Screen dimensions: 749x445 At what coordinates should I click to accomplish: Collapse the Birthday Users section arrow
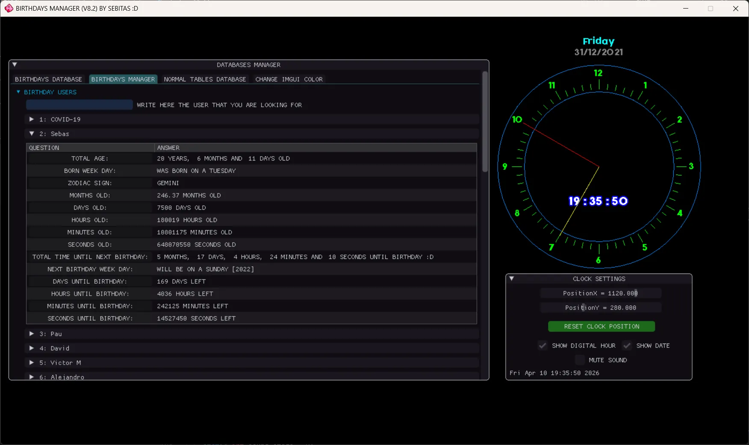click(x=18, y=92)
